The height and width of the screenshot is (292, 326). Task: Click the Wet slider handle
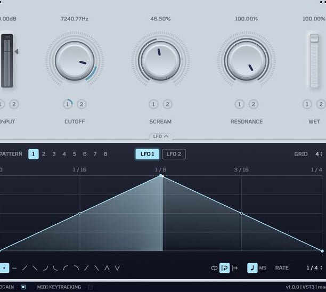[x=314, y=38]
